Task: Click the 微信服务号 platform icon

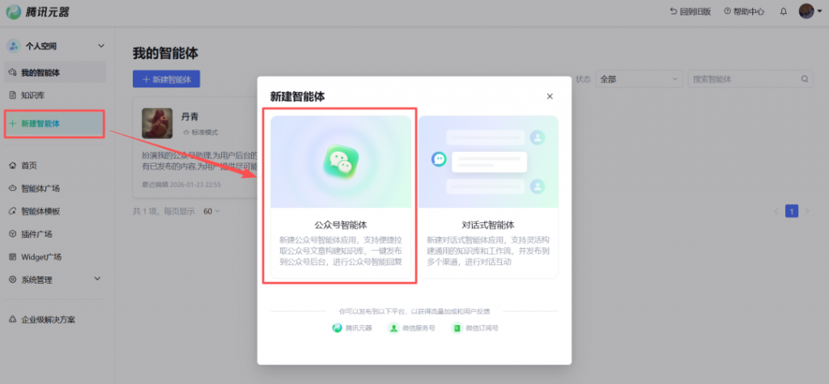Action: [393, 328]
